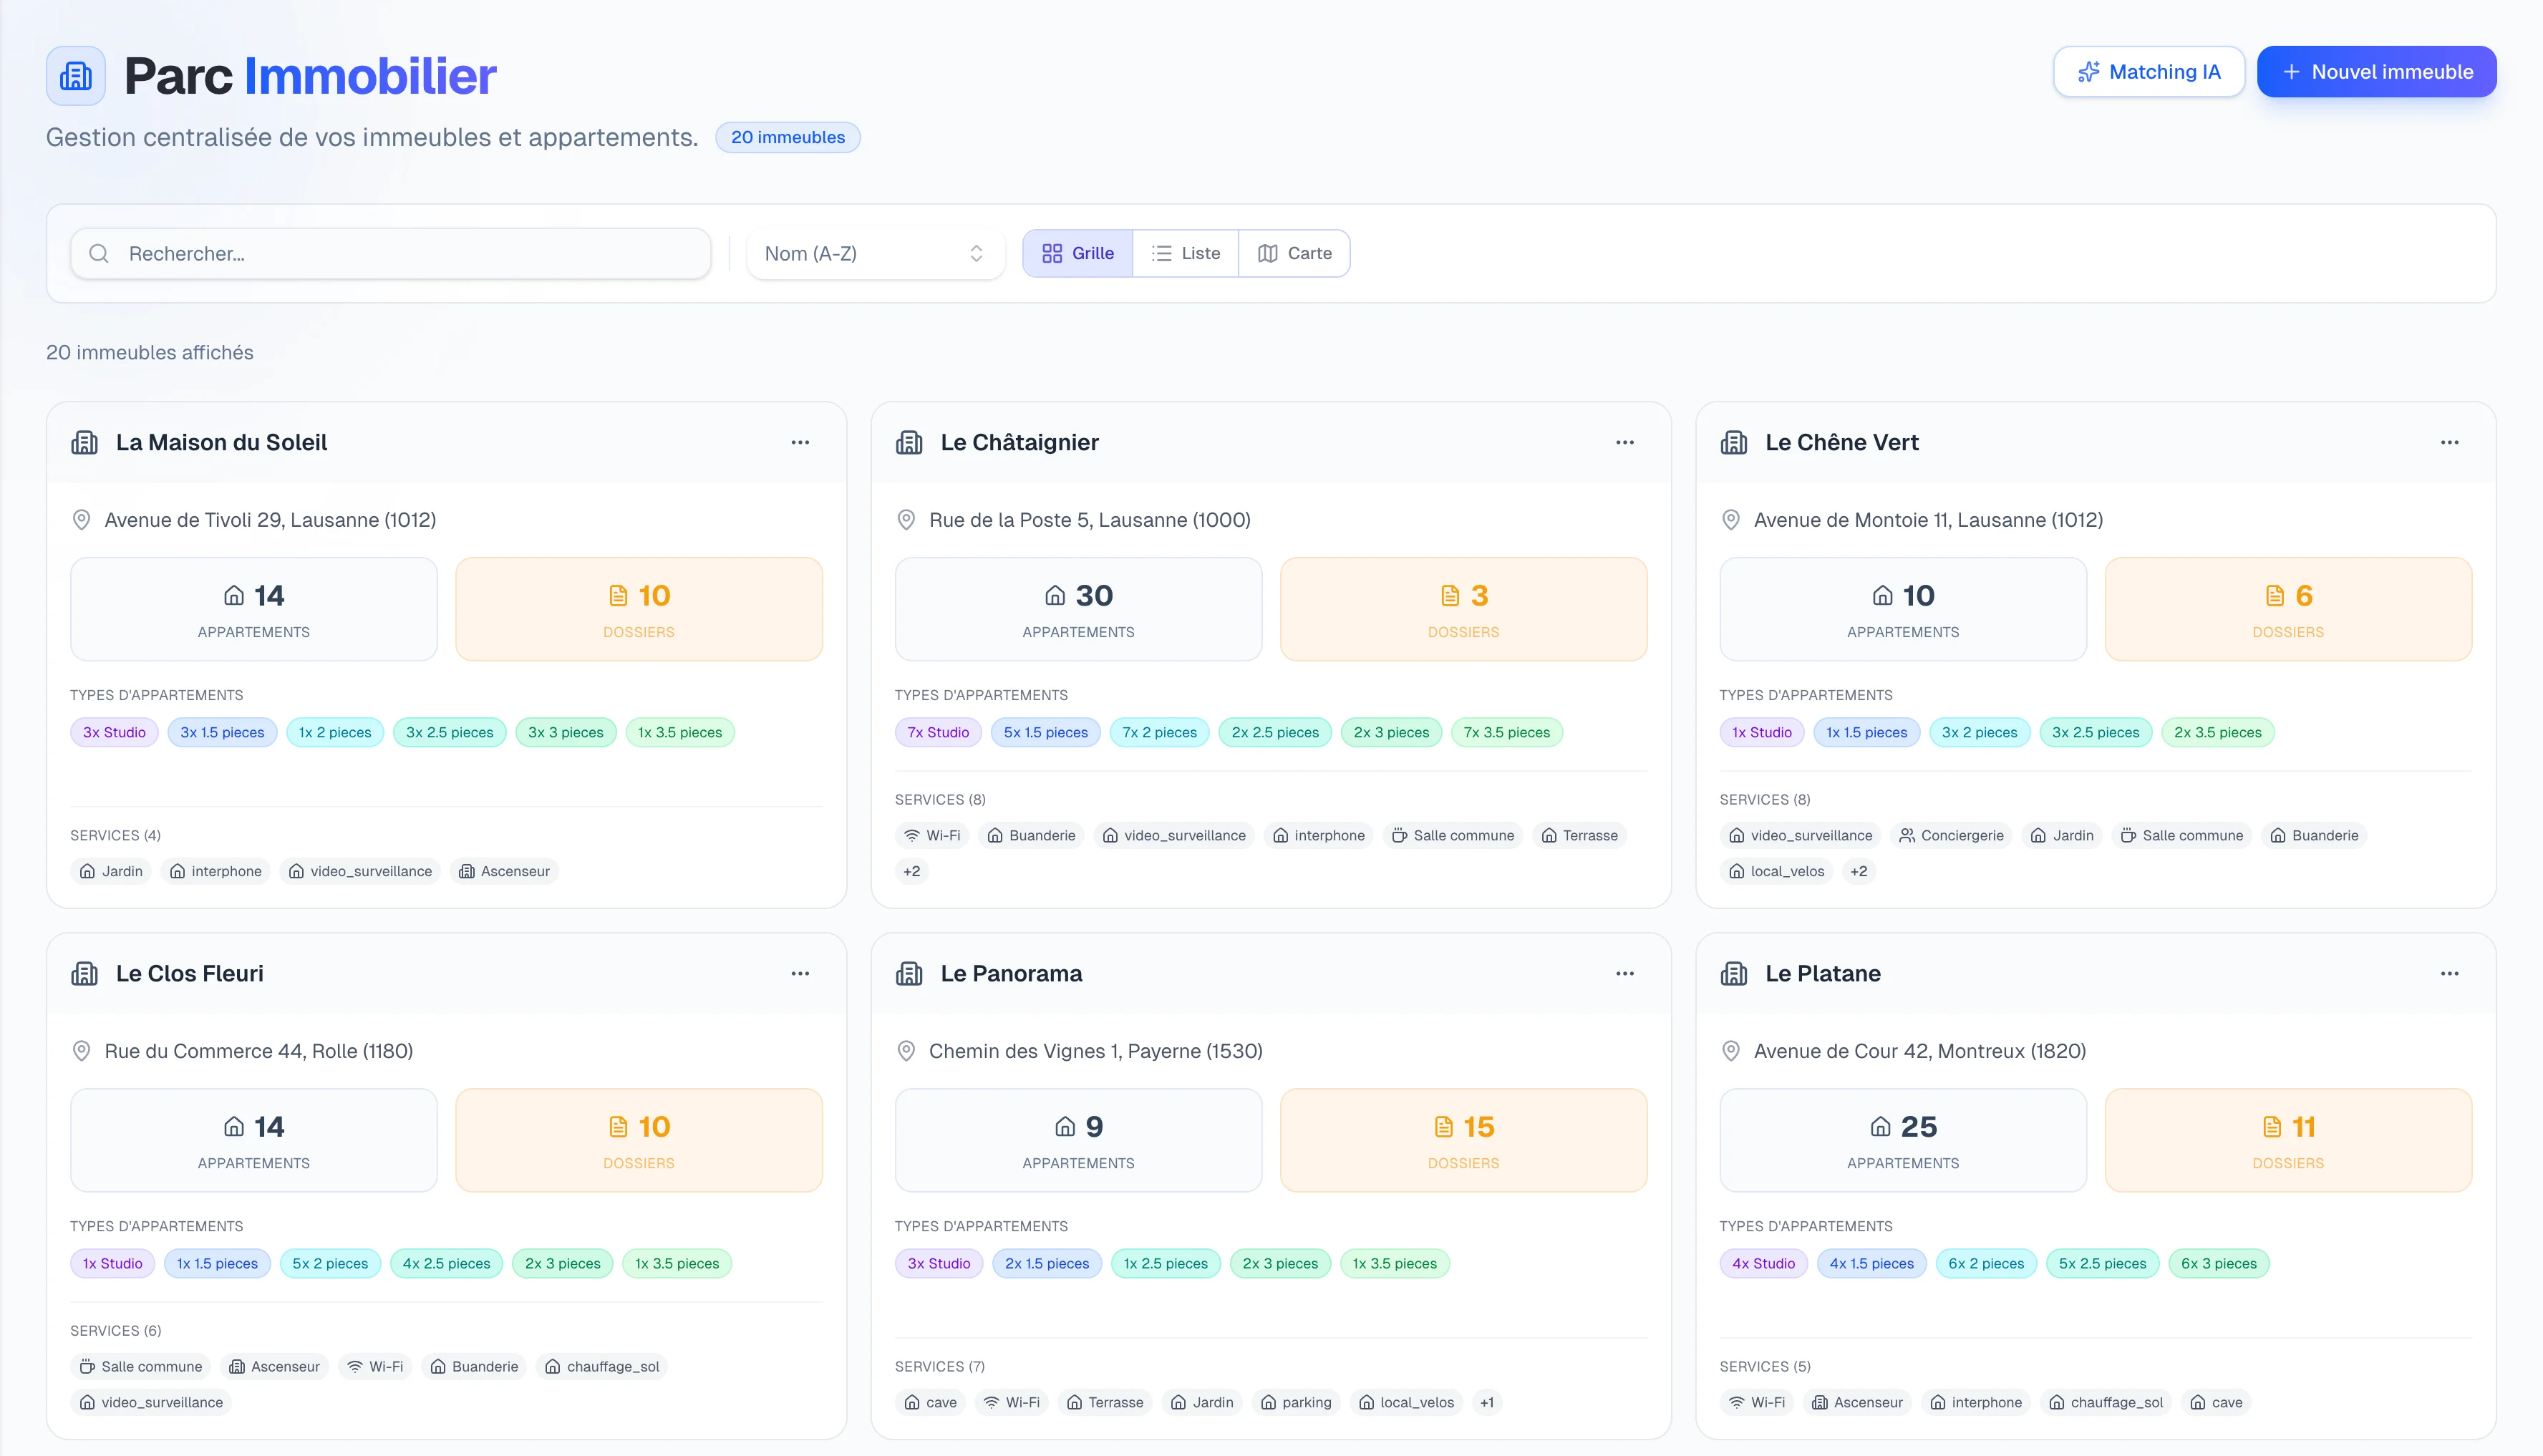The height and width of the screenshot is (1456, 2543).
Task: Click the 7x Studio tag on Le Châtaignier
Action: tap(937, 732)
